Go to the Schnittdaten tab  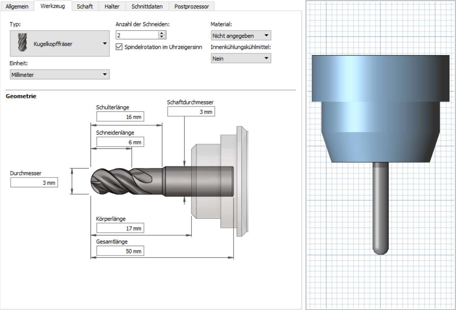click(x=147, y=6)
